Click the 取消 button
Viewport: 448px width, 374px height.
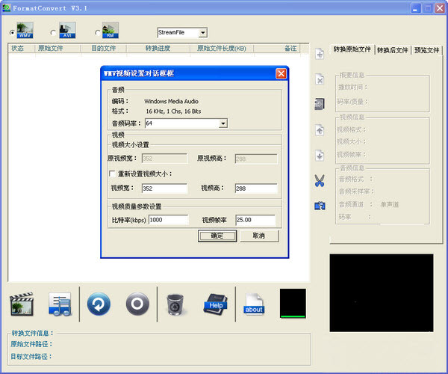click(259, 236)
